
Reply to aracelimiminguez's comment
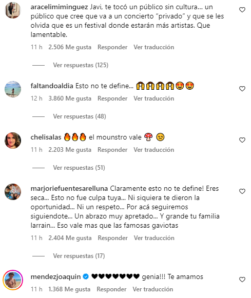pos(112,47)
